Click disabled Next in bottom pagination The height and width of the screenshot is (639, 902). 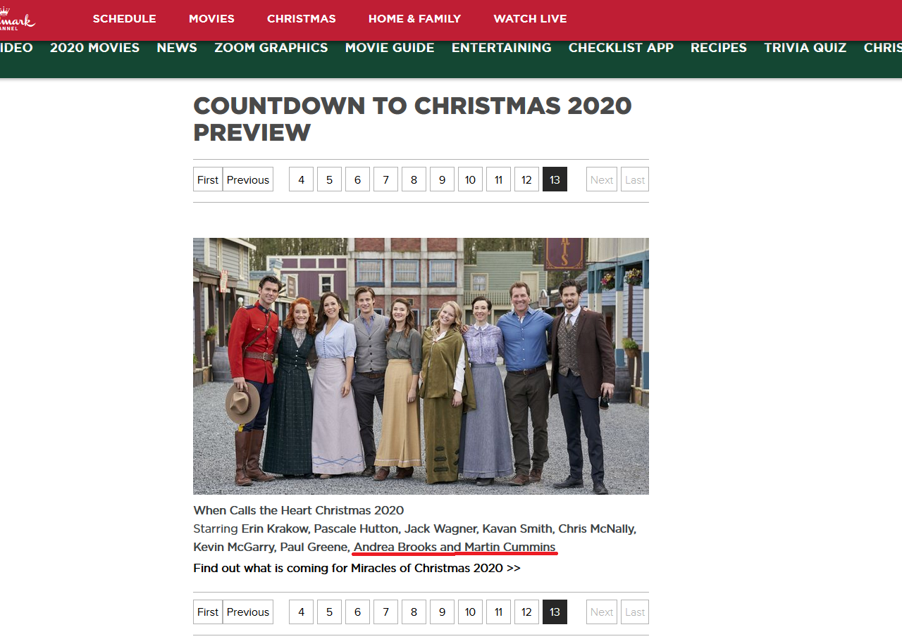point(602,612)
